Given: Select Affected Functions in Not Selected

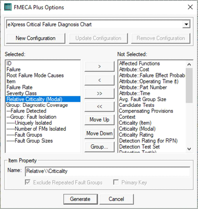Looking at the screenshot, I should click(x=152, y=63).
